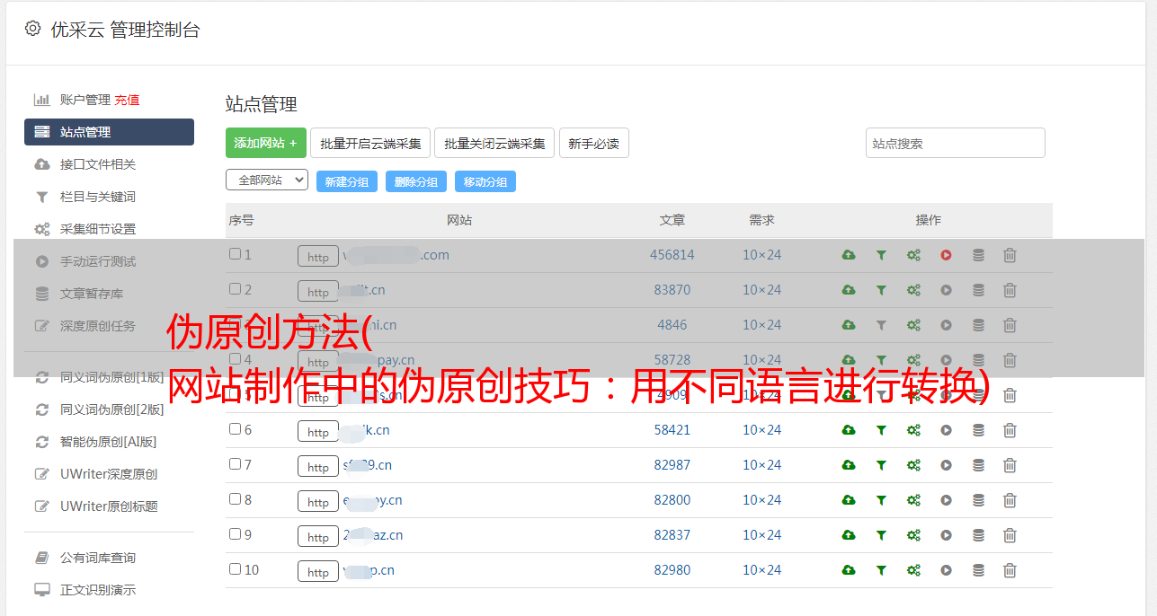Click the 10×24 value in row 8

tap(761, 500)
